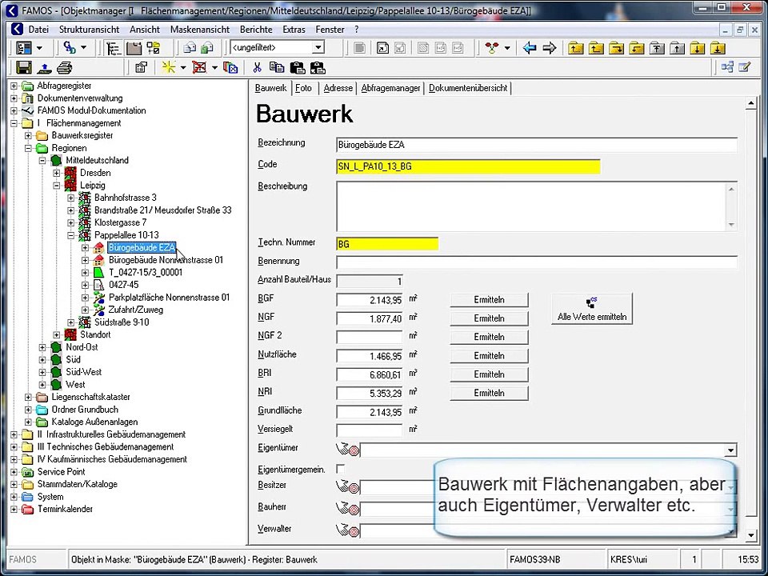The height and width of the screenshot is (576, 768).
Task: Switch to the Abfragemanager tab
Action: [390, 88]
